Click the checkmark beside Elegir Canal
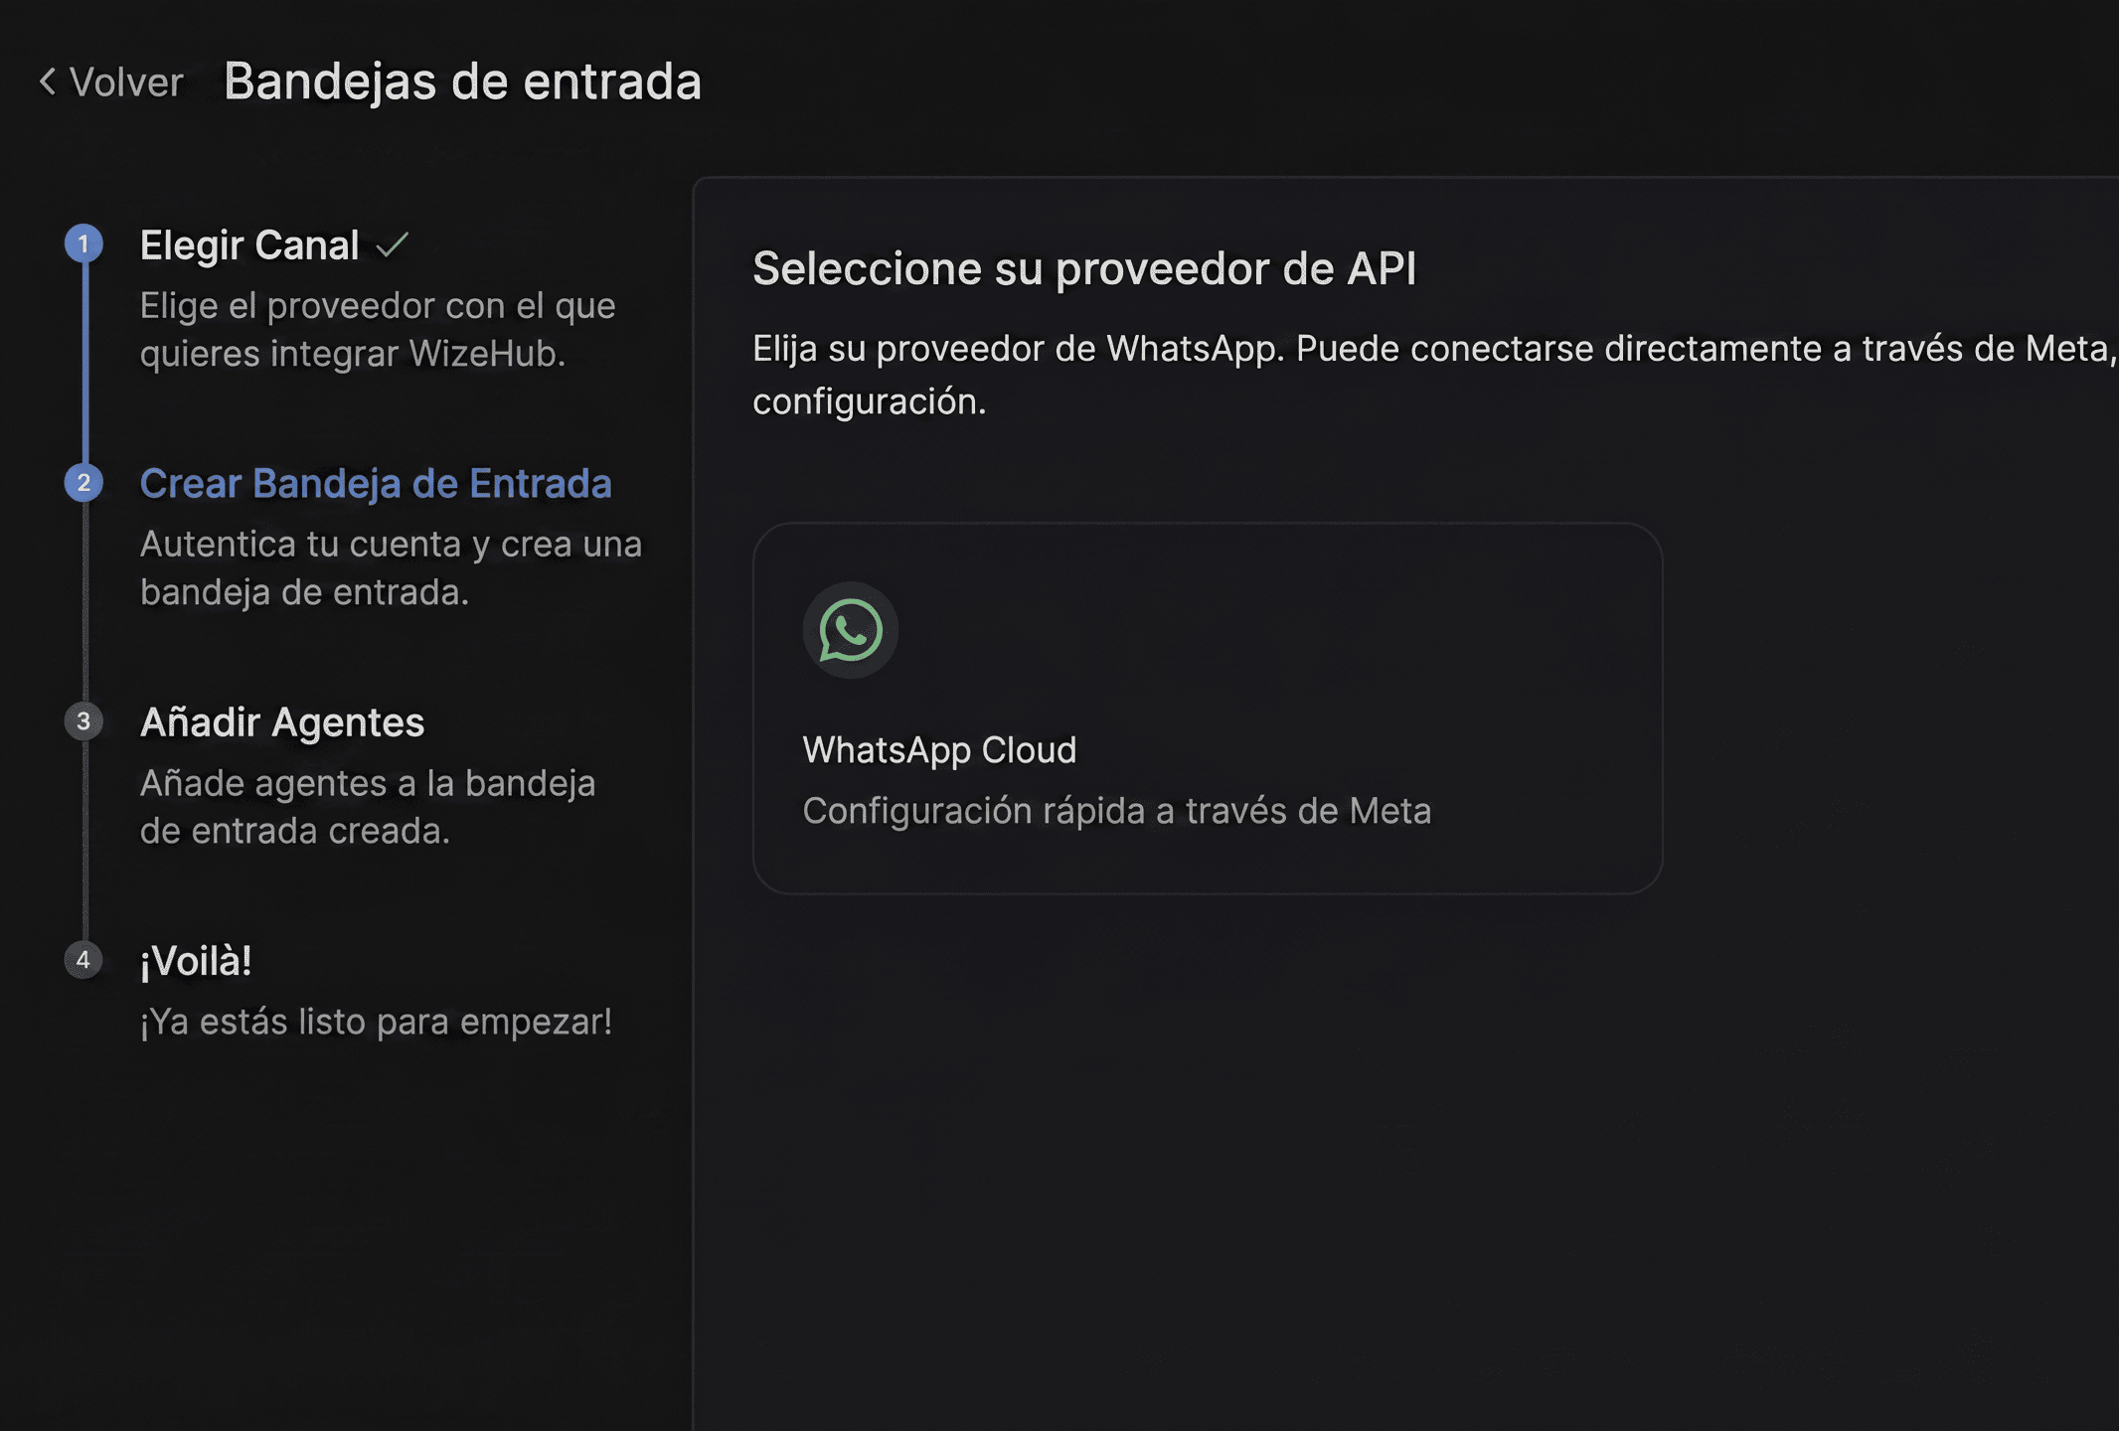This screenshot has width=2119, height=1431. [393, 244]
